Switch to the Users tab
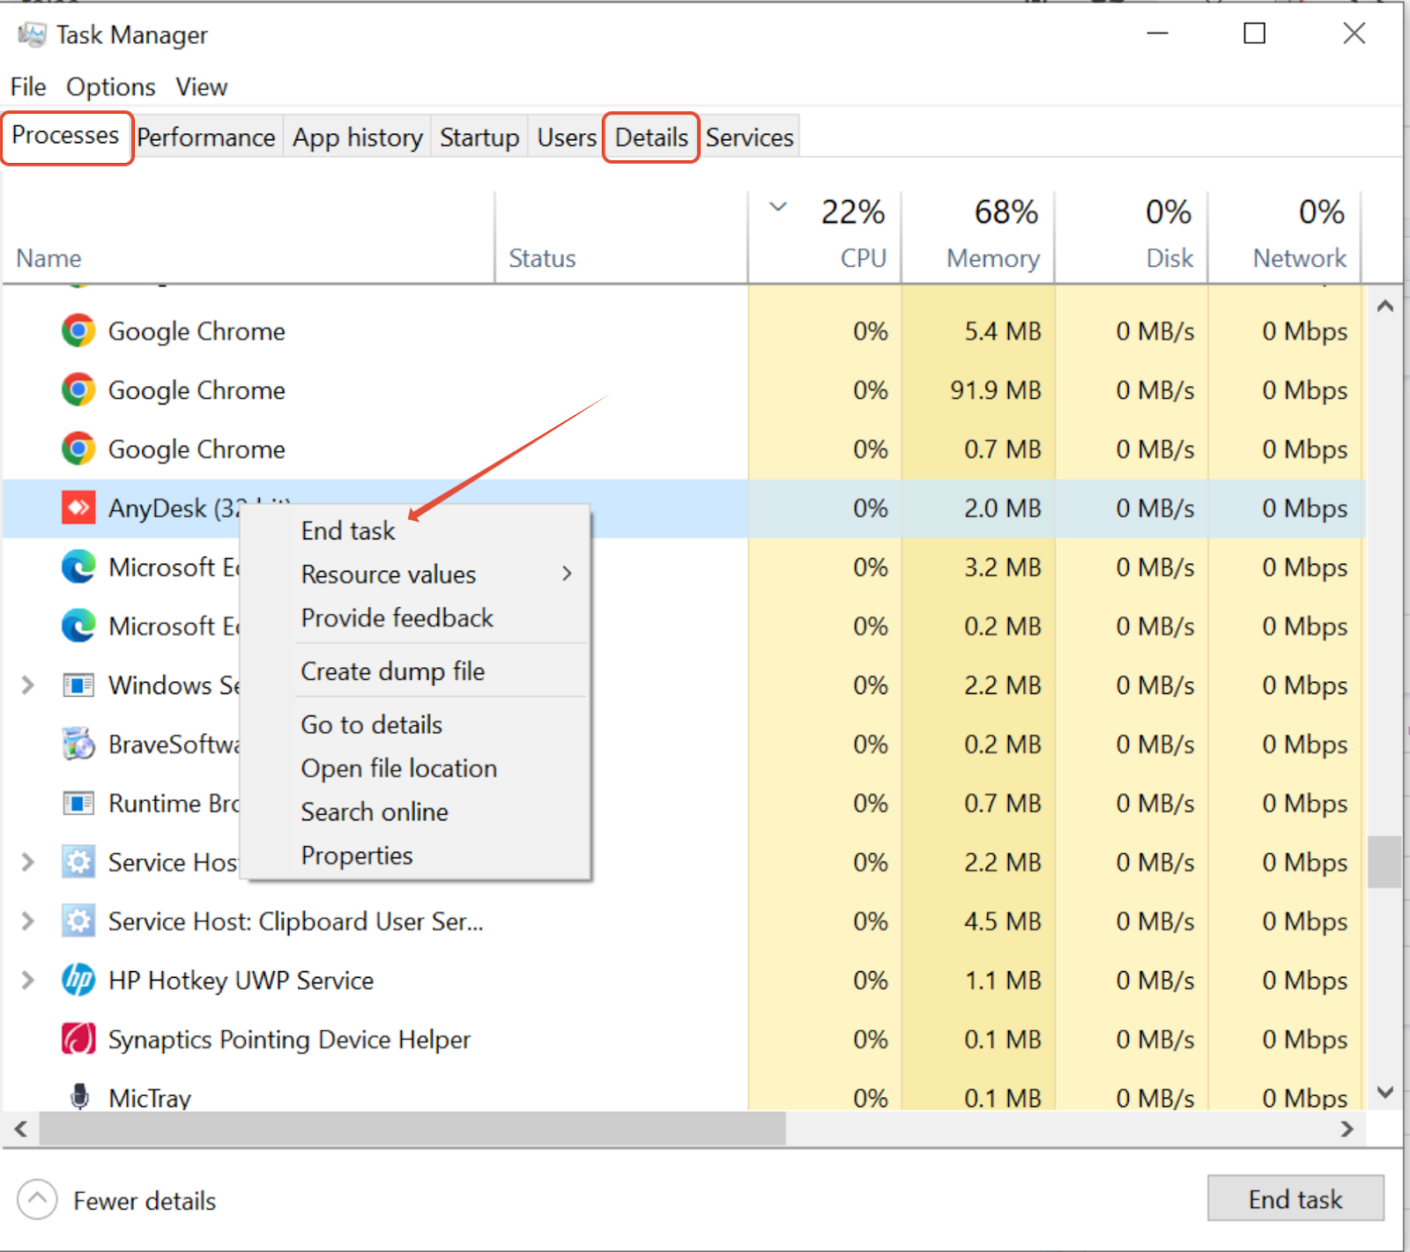Image resolution: width=1410 pixels, height=1252 pixels. [567, 138]
